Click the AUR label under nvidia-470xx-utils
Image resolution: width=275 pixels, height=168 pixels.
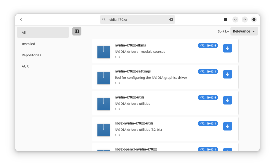pyautogui.click(x=117, y=109)
